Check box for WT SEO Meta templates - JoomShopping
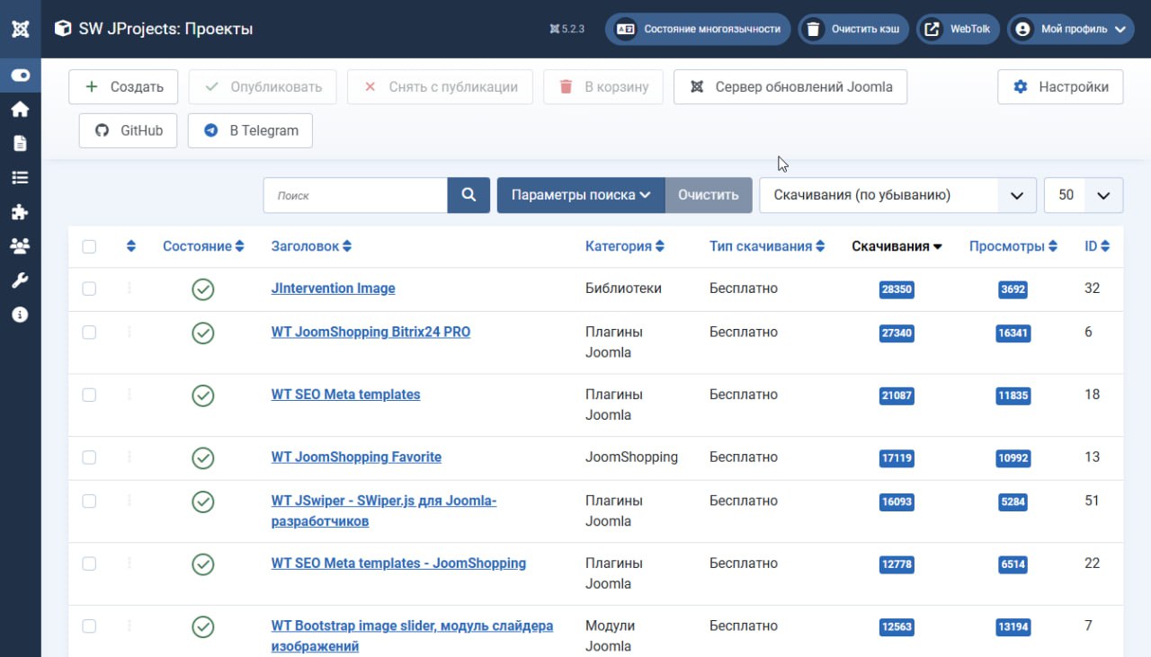 tap(89, 564)
